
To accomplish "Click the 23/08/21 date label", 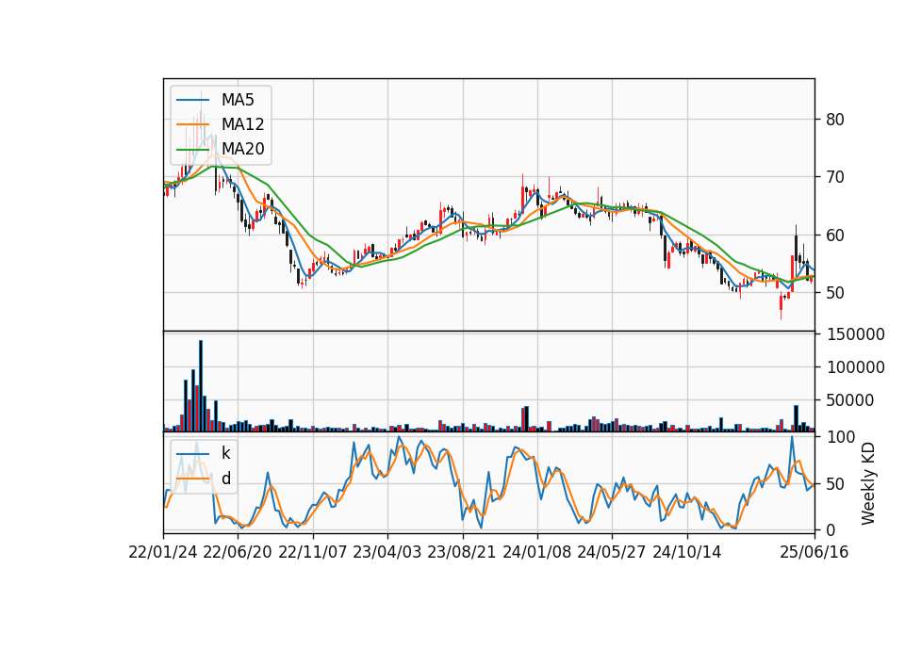I will [x=462, y=552].
